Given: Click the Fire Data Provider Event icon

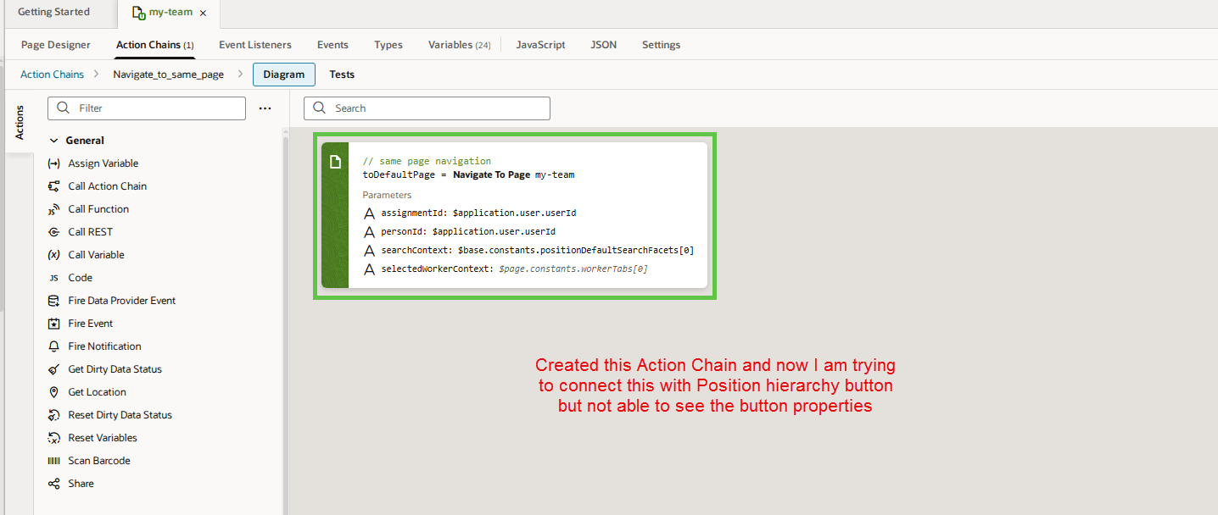Looking at the screenshot, I should pyautogui.click(x=54, y=301).
